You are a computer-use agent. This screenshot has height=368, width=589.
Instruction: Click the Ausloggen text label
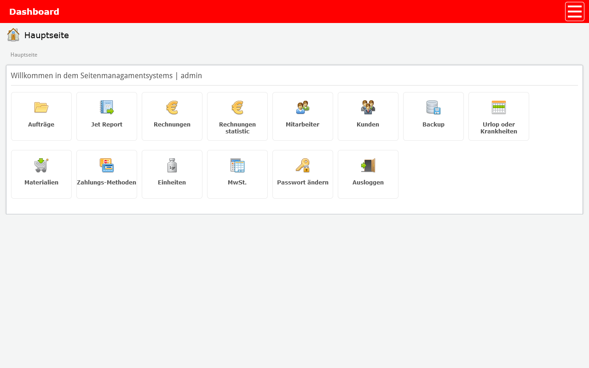pos(368,183)
